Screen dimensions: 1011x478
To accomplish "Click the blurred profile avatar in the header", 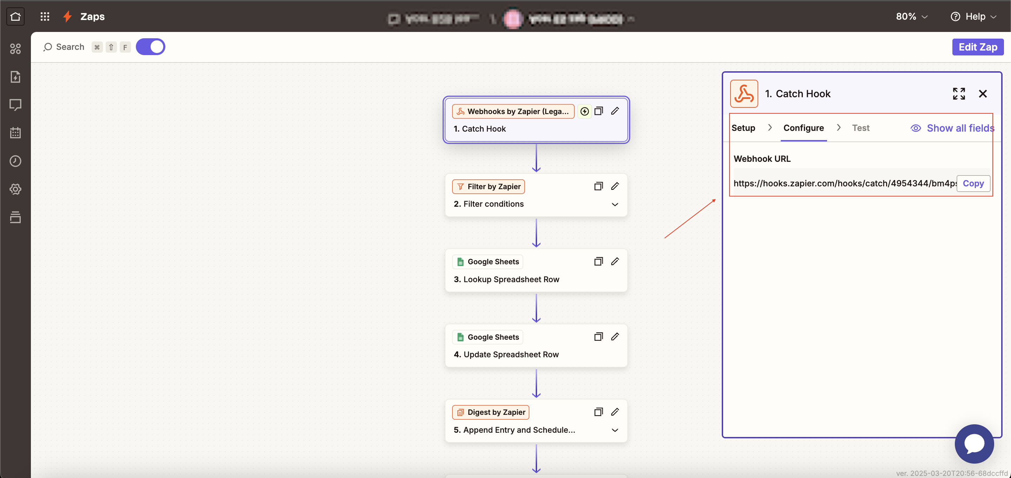I will [513, 19].
